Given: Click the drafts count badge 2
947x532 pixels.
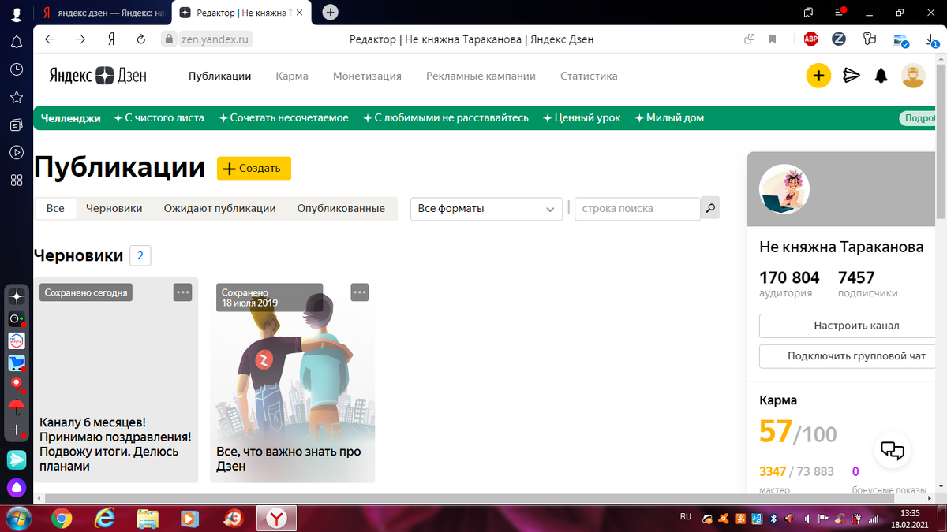Looking at the screenshot, I should click(140, 255).
